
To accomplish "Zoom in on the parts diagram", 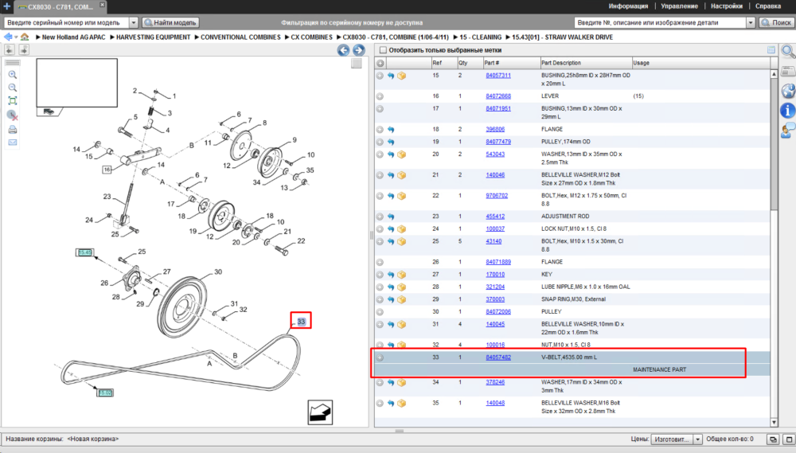I will point(13,75).
